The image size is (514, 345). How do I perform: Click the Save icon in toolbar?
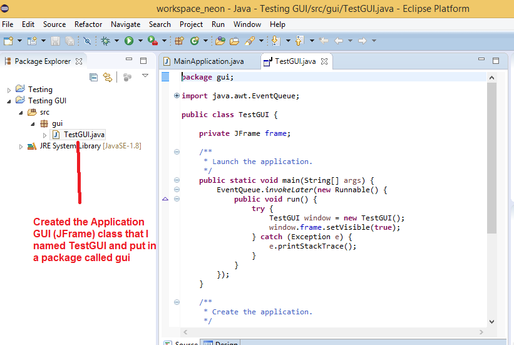click(x=55, y=41)
